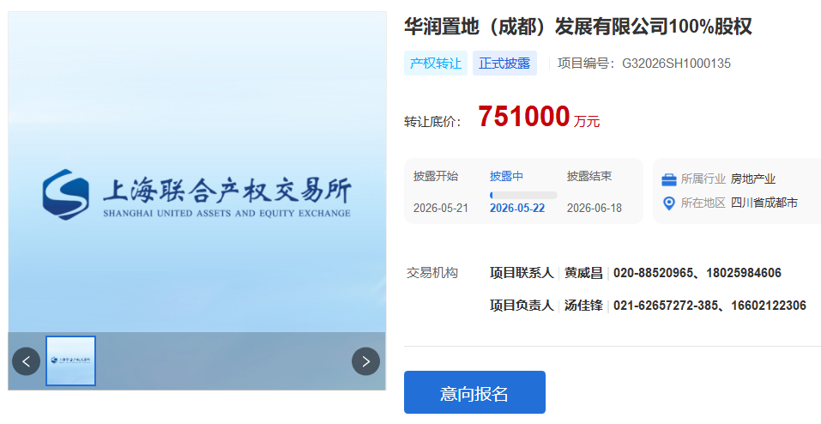Click the project title 华润置地（成都）发展有限公司100%股权

pos(577,27)
